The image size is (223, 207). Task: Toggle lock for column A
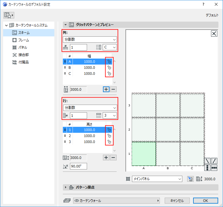[109, 61]
